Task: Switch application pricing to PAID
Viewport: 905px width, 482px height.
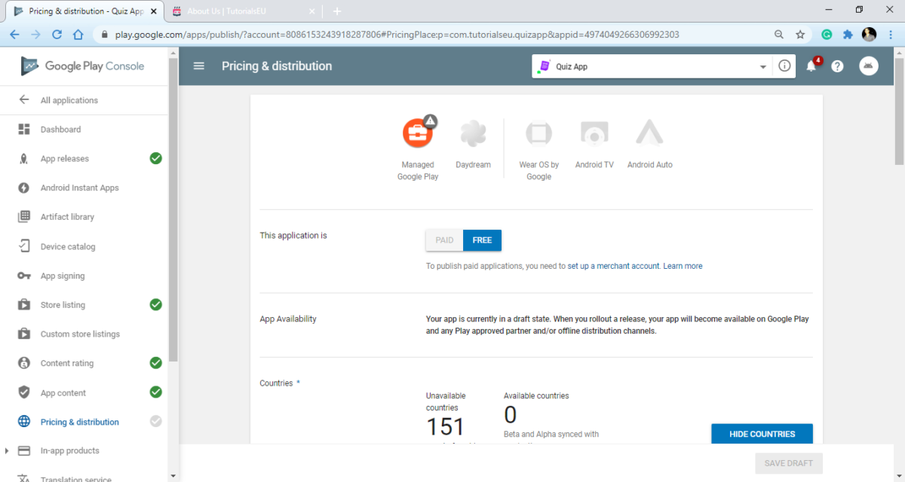Action: [x=444, y=240]
